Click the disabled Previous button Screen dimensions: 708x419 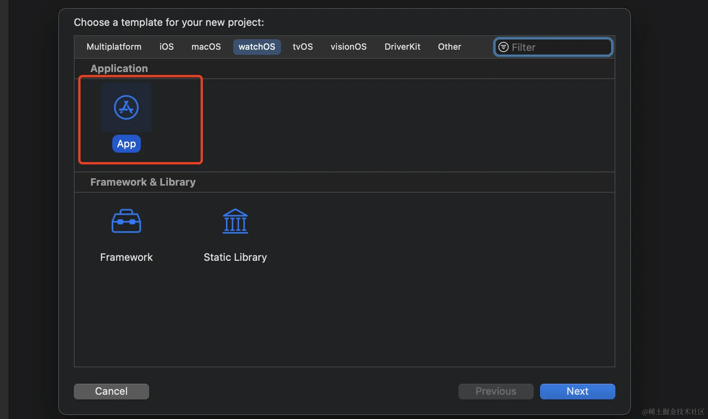click(496, 392)
